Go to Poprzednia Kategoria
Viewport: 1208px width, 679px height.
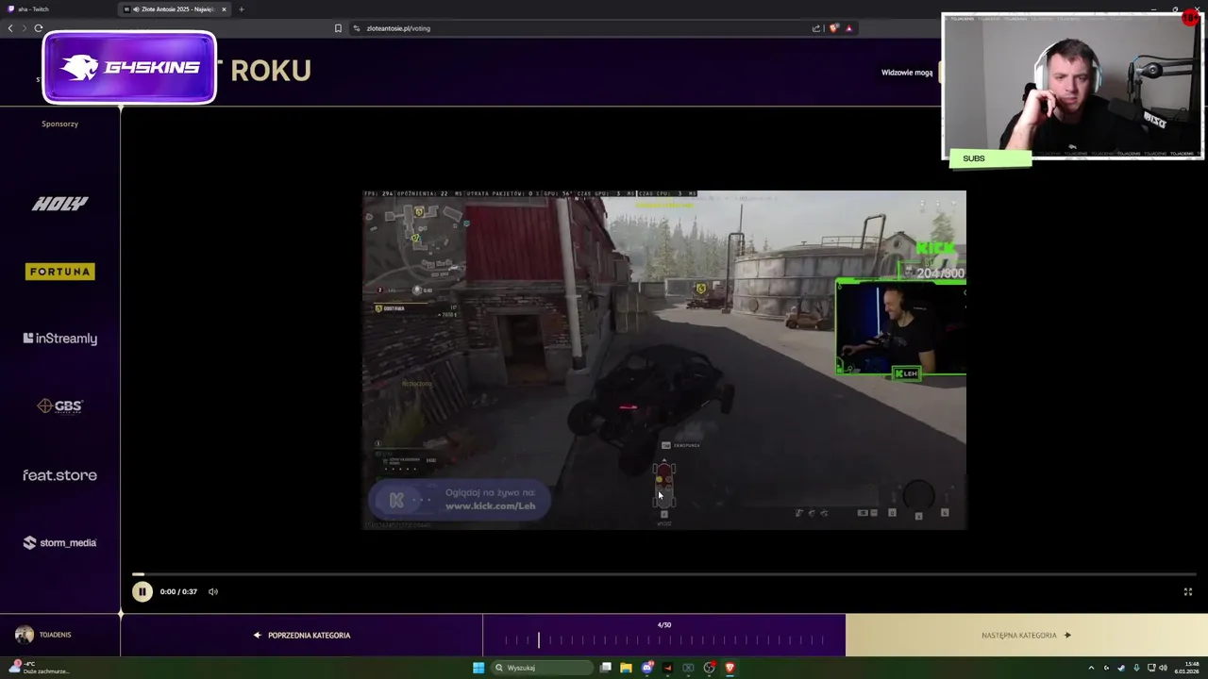pyautogui.click(x=302, y=635)
